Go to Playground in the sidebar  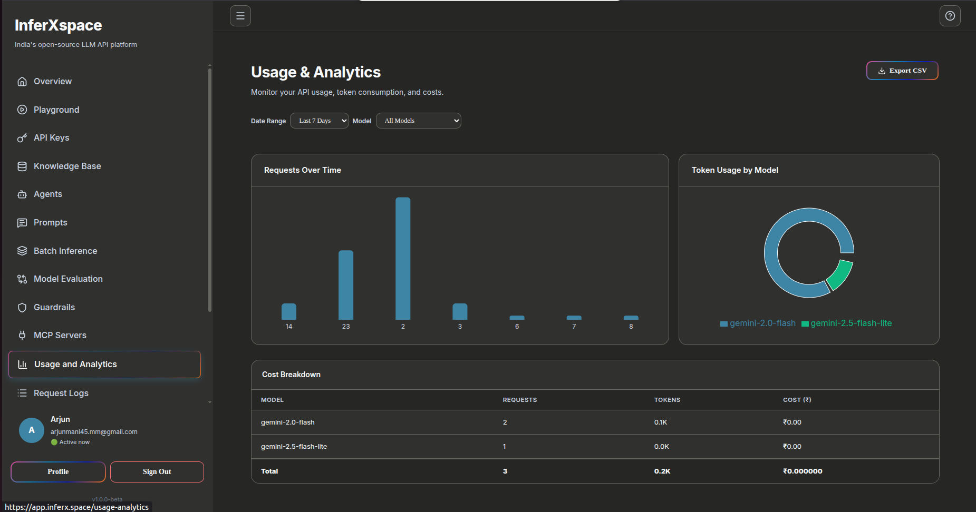coord(56,110)
